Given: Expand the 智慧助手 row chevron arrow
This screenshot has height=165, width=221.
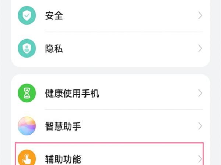Looking at the screenshot, I should [x=200, y=126].
